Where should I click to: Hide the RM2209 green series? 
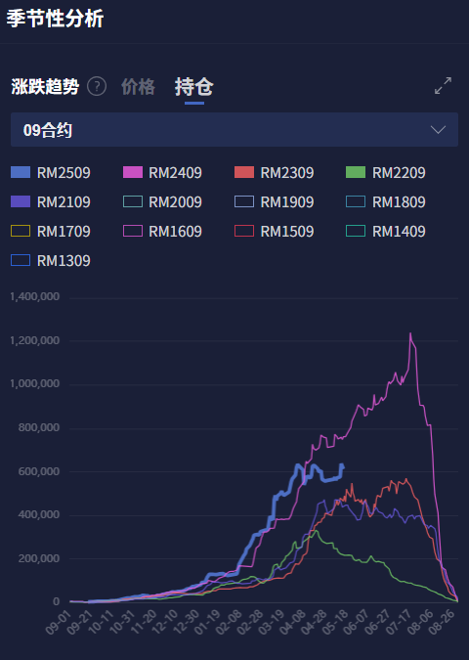[386, 172]
